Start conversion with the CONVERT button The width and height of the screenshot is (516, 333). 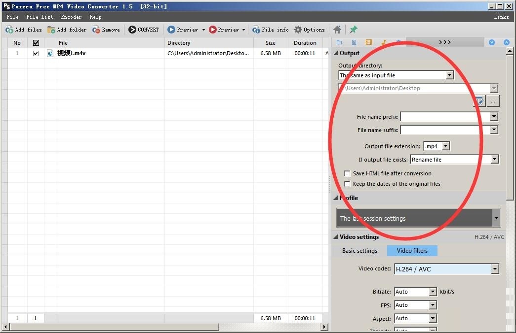[144, 30]
